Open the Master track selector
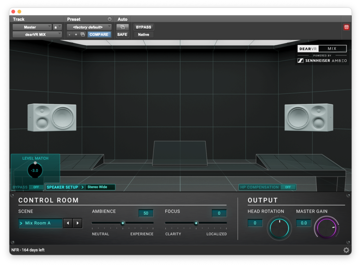Viewport: 361px width, 266px height. [32, 27]
